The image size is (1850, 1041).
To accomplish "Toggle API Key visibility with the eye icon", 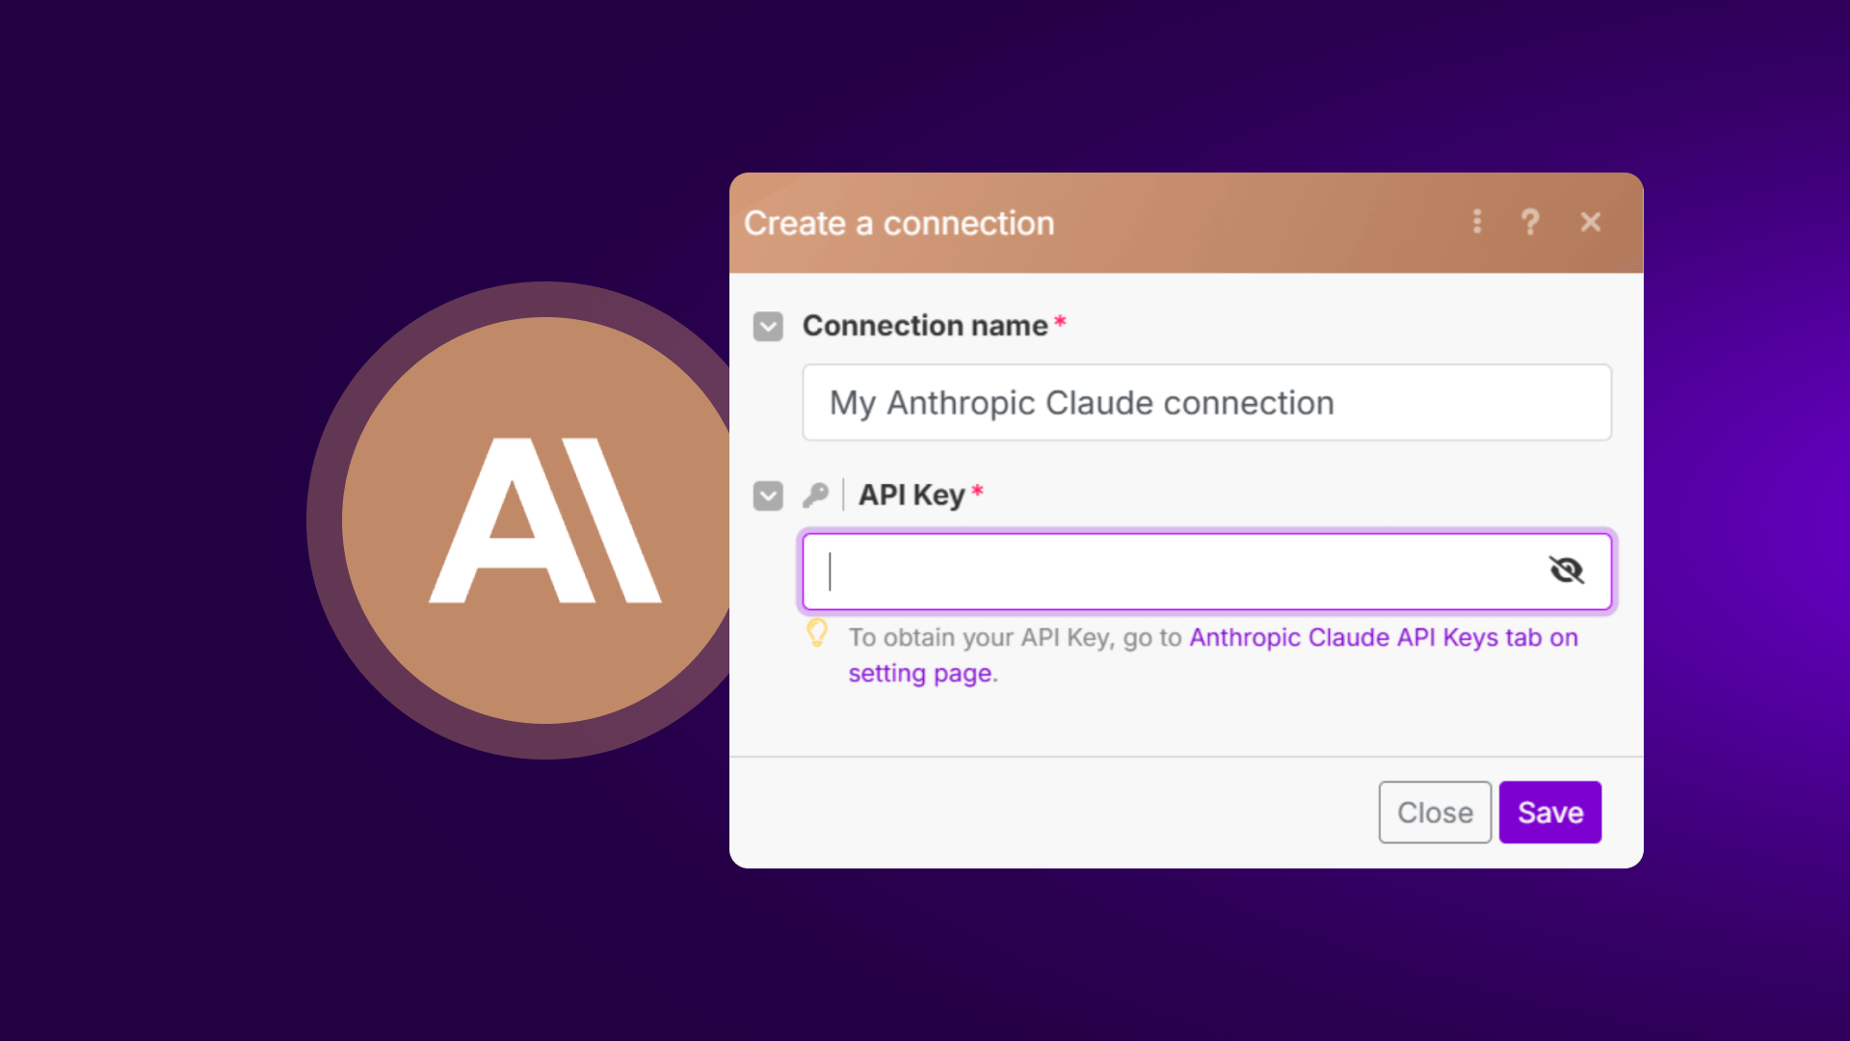I will 1568,571.
